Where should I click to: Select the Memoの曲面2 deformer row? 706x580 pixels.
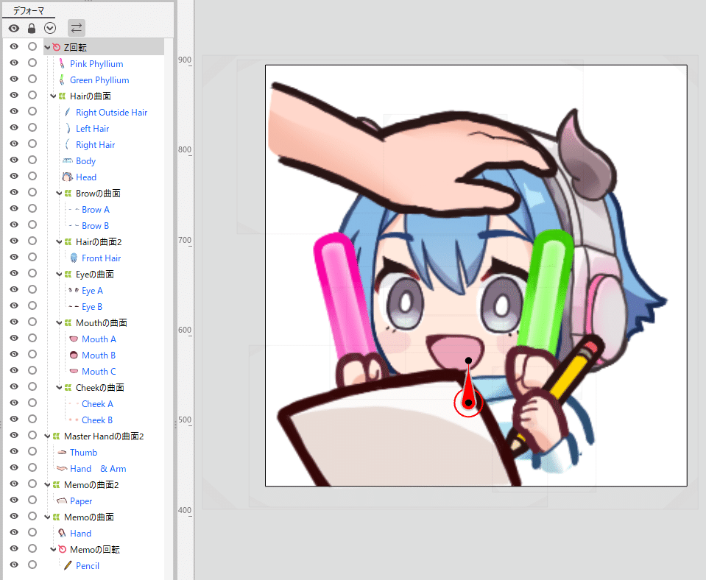pos(104,484)
